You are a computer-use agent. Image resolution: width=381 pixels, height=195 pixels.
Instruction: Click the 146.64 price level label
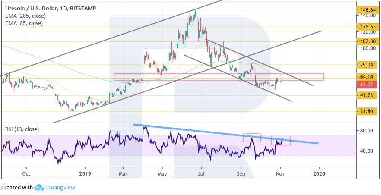point(368,9)
